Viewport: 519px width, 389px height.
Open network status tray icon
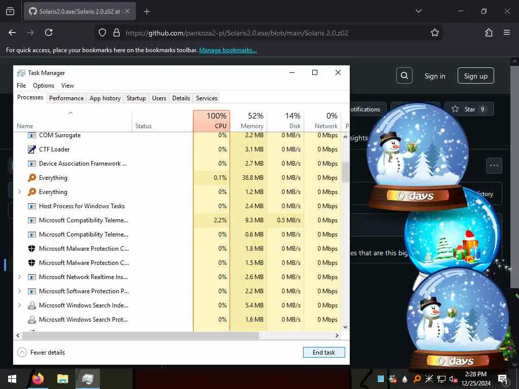tap(441, 379)
